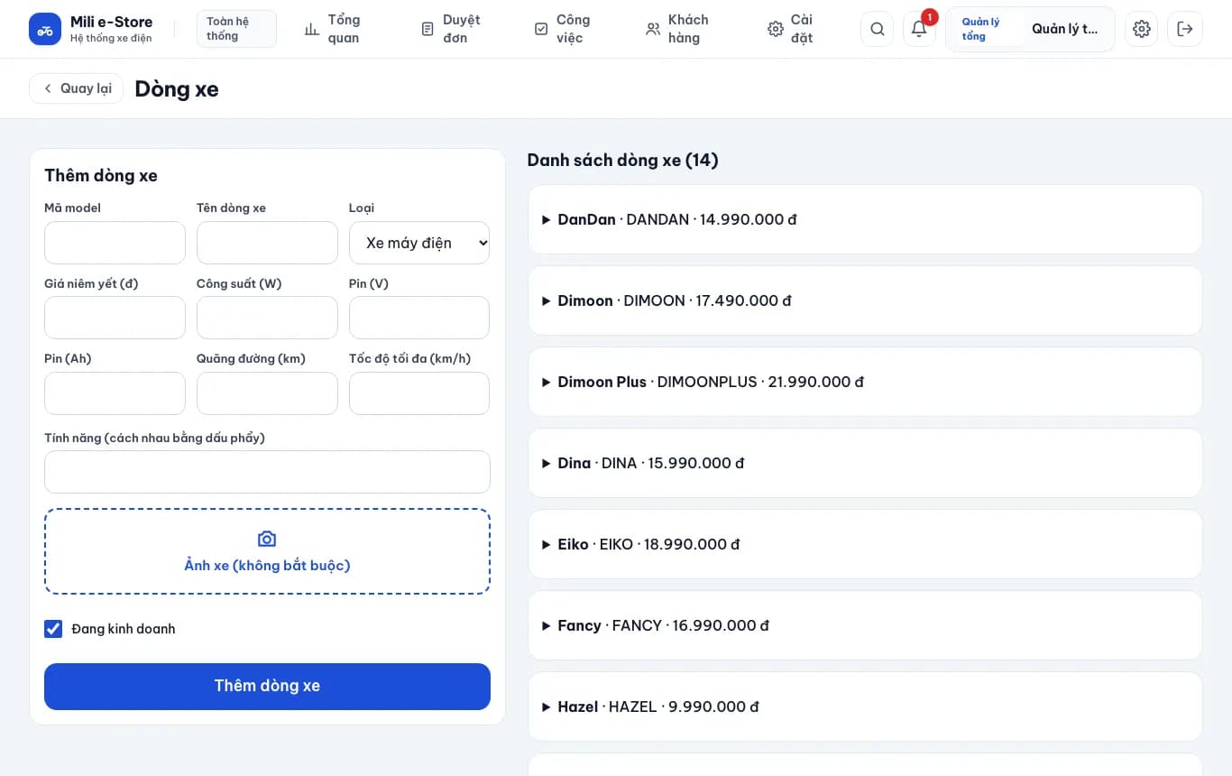Expand the Dimoon Plus model row
Image resolution: width=1232 pixels, height=776 pixels.
click(865, 382)
